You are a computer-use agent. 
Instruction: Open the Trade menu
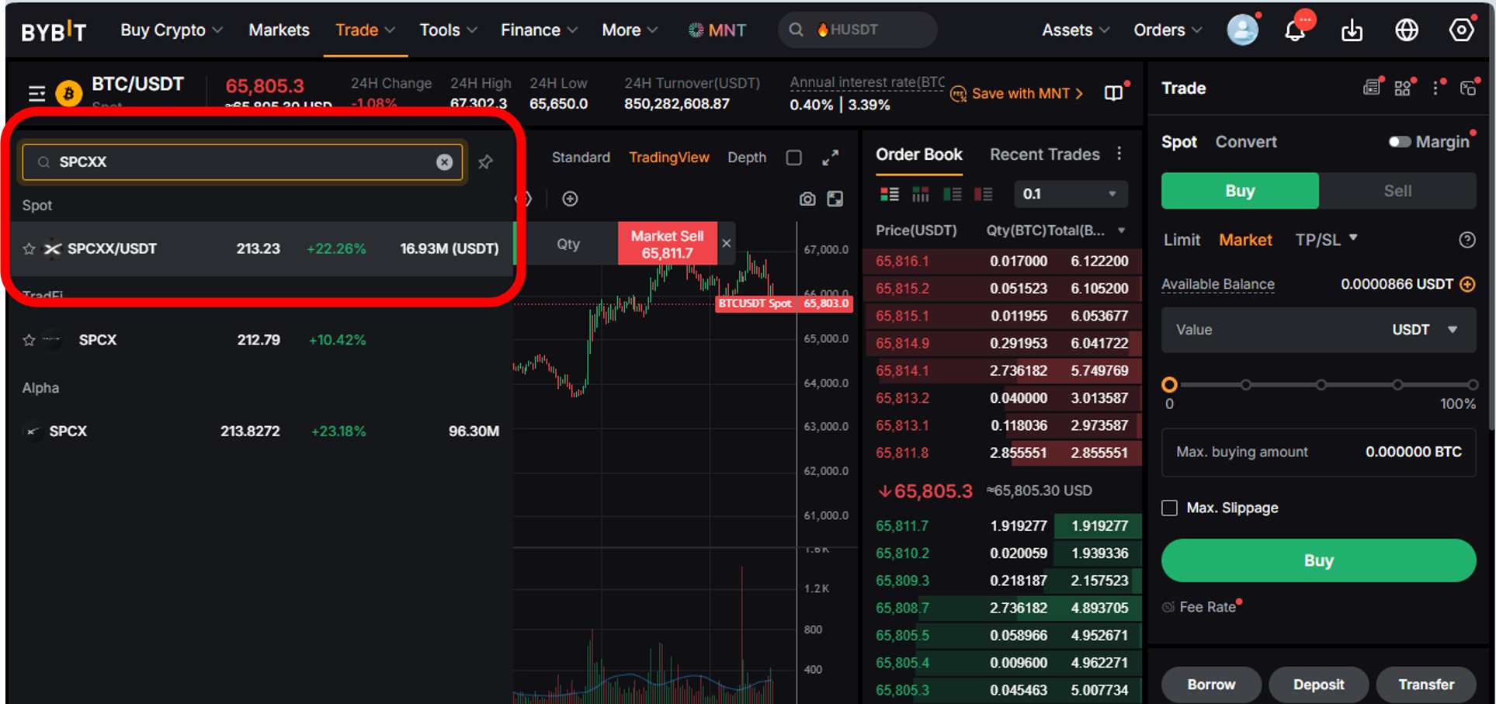click(x=365, y=29)
